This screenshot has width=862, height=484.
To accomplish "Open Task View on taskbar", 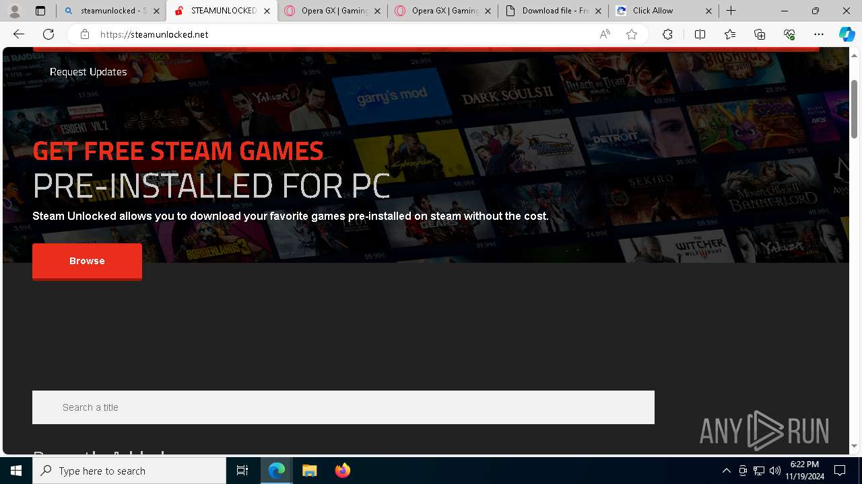I will tap(242, 471).
